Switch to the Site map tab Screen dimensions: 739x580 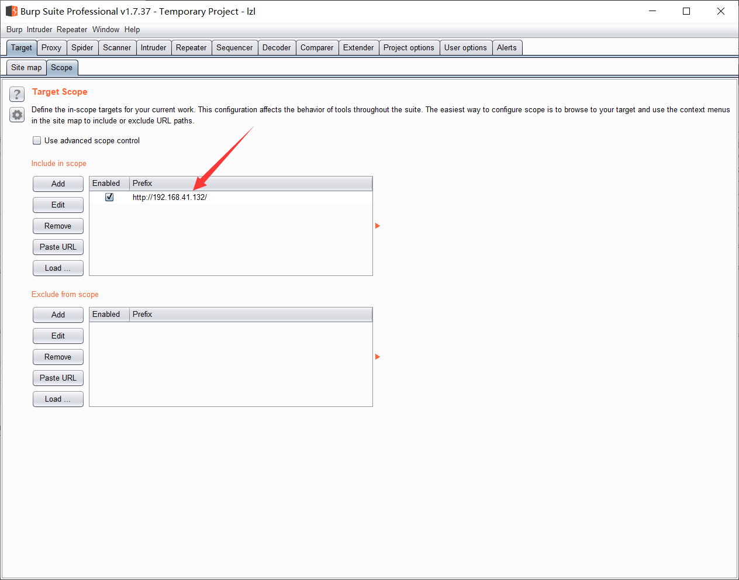[x=26, y=67]
